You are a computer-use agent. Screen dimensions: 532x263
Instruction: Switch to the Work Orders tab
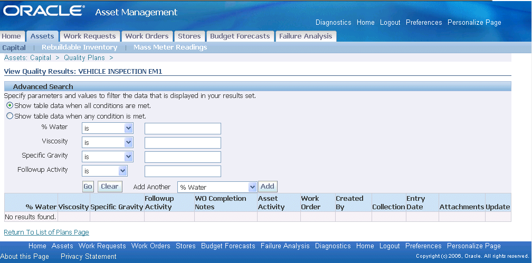click(147, 36)
